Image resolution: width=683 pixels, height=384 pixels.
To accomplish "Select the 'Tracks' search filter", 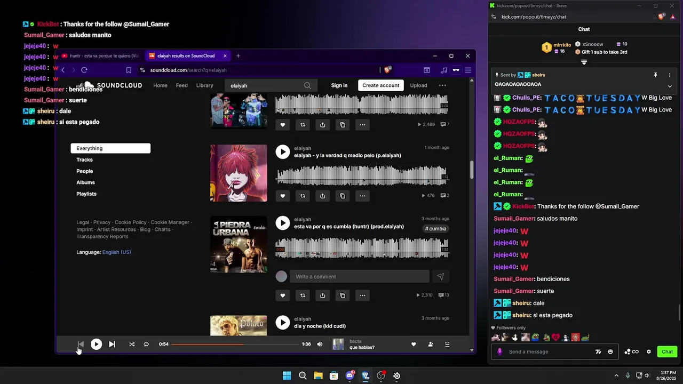I will pyautogui.click(x=84, y=159).
